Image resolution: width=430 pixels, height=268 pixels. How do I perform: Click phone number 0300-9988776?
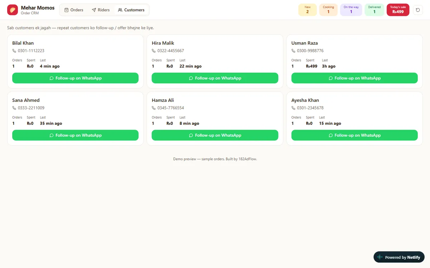pyautogui.click(x=310, y=51)
